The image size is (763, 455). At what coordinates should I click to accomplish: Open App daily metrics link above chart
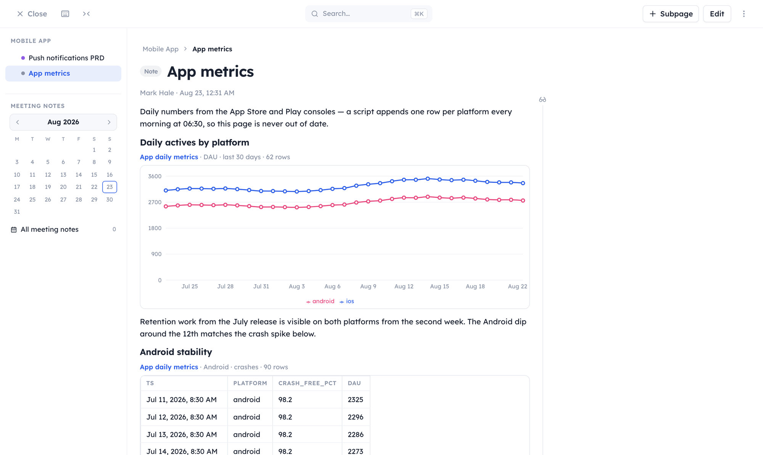coord(169,157)
